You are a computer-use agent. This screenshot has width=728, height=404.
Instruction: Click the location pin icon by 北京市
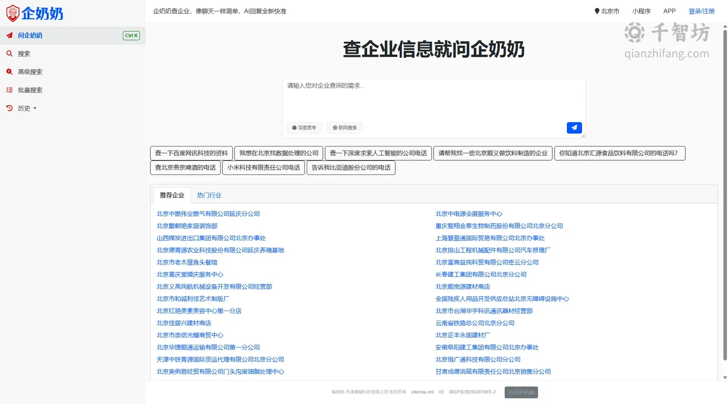coord(597,11)
